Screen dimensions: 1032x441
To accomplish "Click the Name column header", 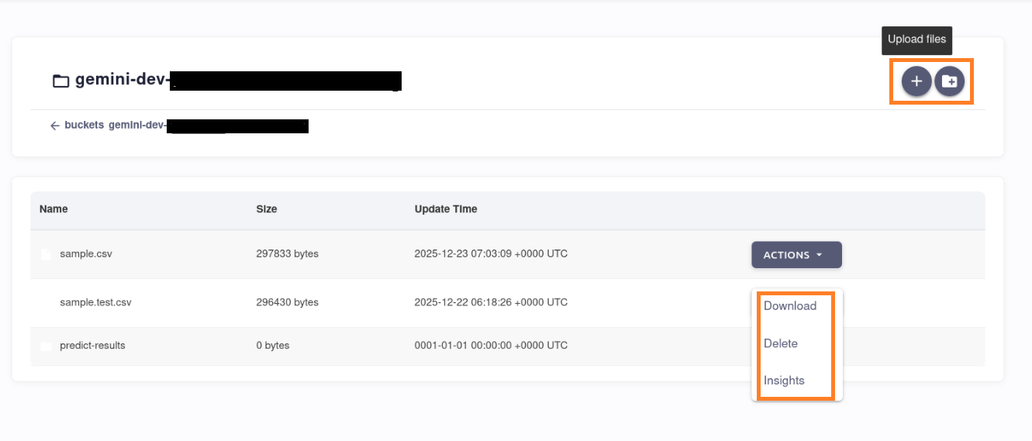I will tap(53, 209).
